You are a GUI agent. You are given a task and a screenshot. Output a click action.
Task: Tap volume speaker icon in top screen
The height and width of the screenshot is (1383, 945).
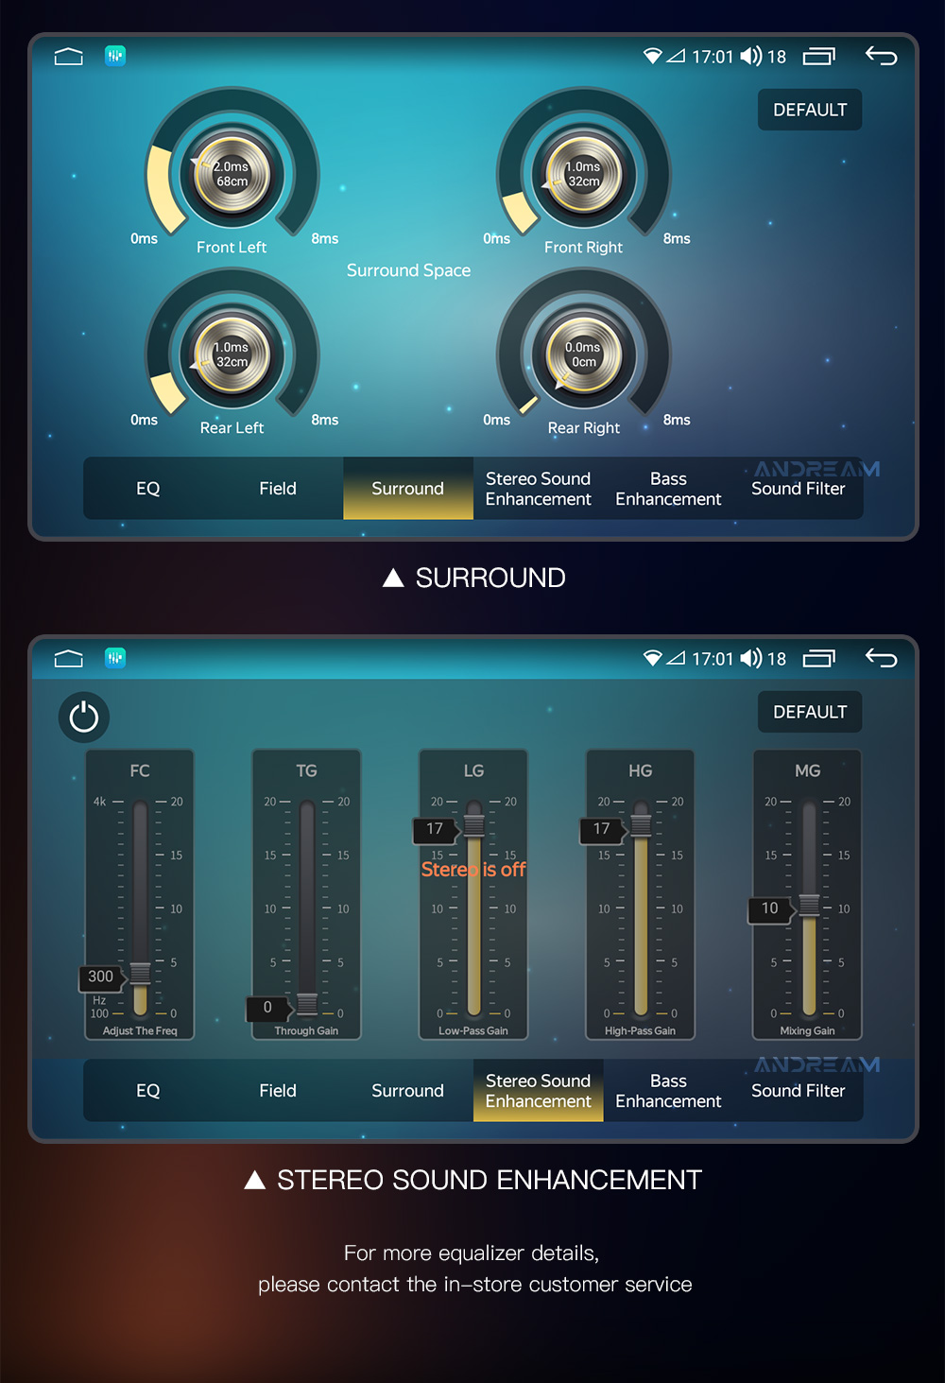click(x=751, y=57)
